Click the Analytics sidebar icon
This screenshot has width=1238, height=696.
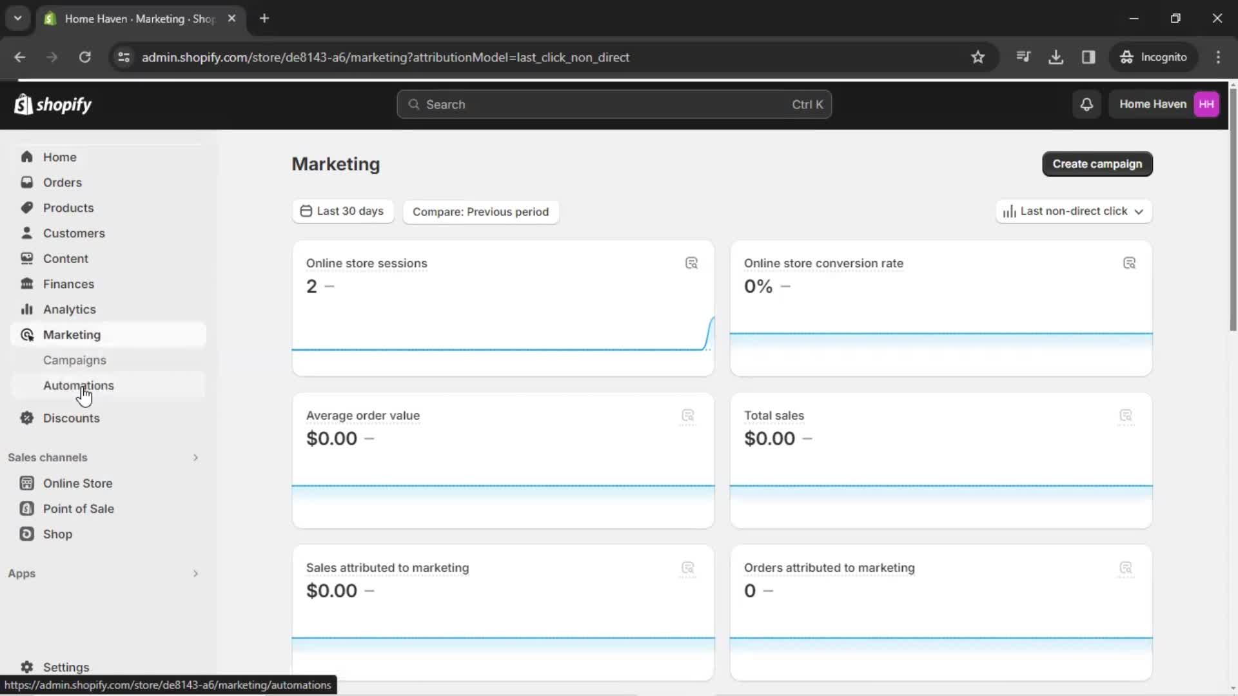tap(28, 309)
